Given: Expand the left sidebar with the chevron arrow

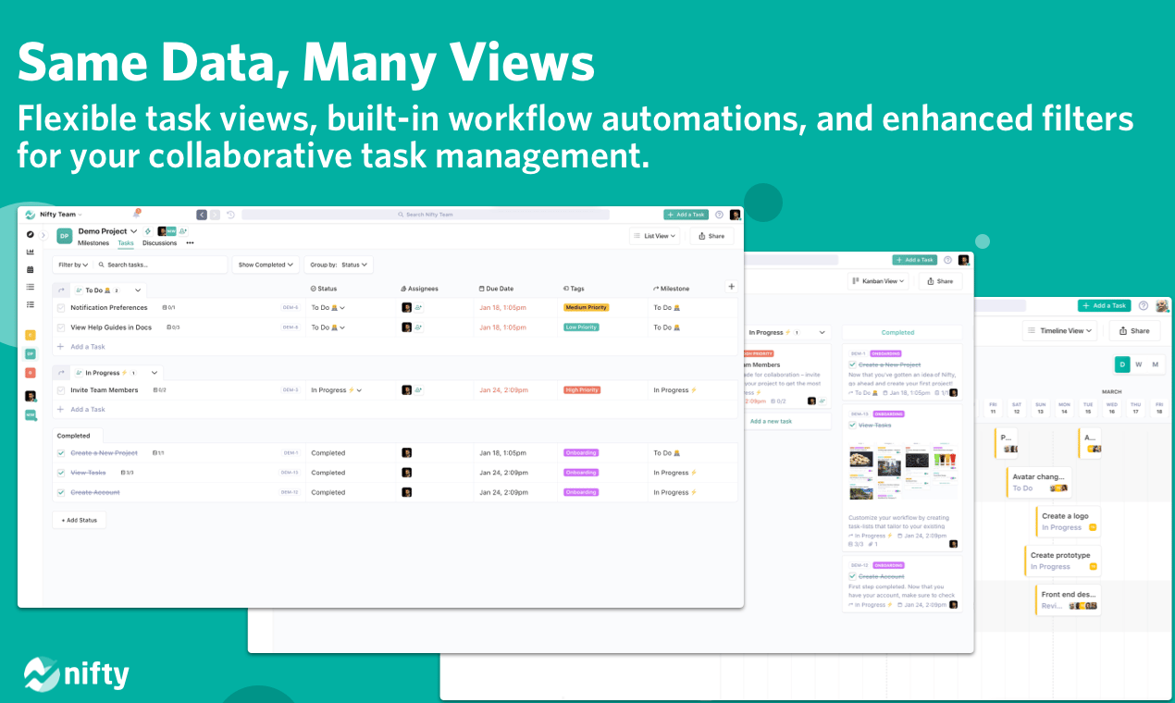Looking at the screenshot, I should click(43, 235).
